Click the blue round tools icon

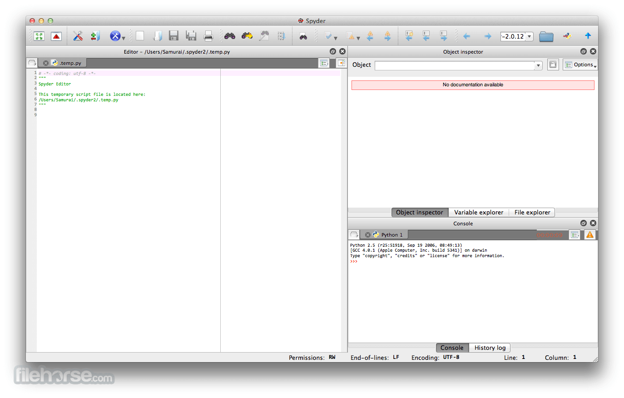[x=115, y=36]
